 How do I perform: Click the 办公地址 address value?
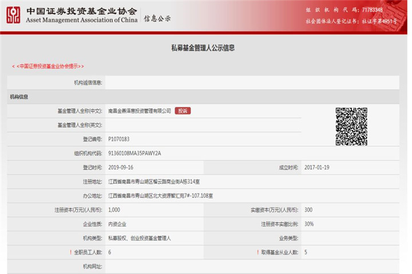160,195
